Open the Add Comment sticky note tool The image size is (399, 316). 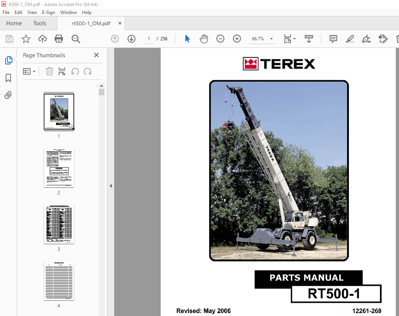point(333,39)
